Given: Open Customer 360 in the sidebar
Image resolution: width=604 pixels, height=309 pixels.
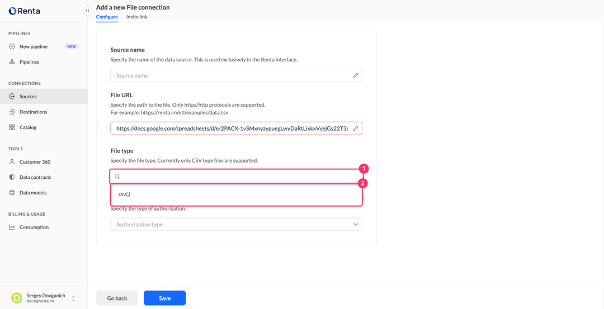Looking at the screenshot, I should coord(44,162).
